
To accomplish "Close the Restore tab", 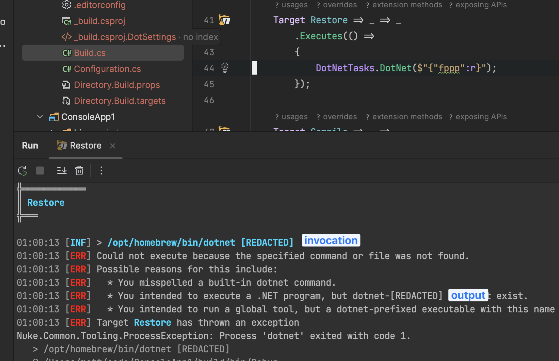I will click(x=112, y=146).
